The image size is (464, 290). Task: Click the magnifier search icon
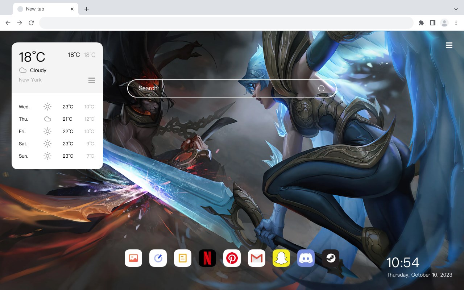pos(322,88)
